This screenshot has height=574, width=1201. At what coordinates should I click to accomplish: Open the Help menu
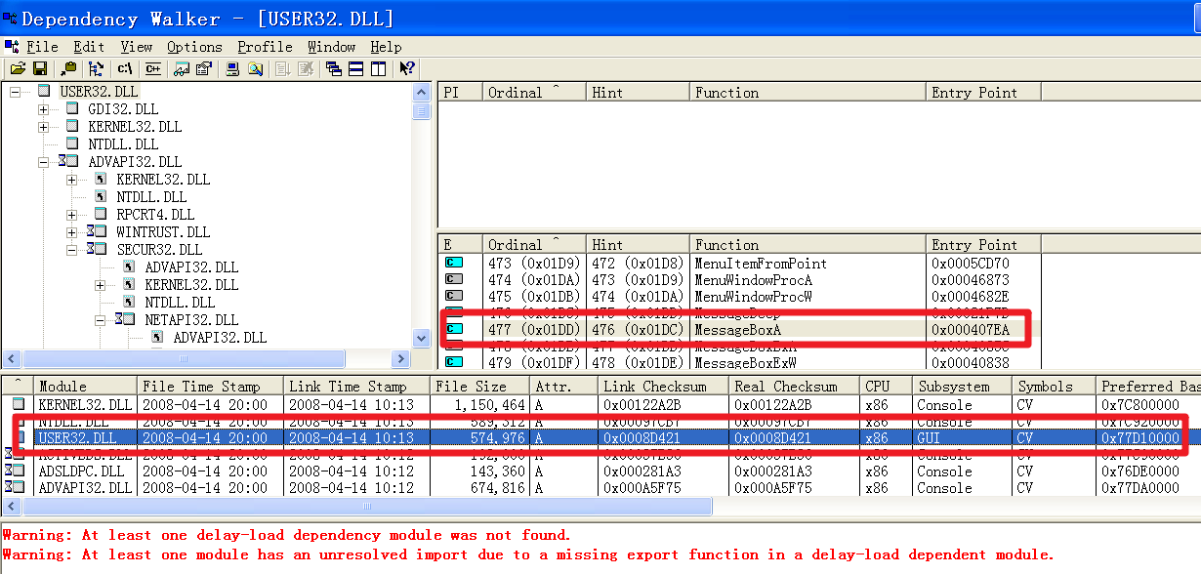(386, 46)
